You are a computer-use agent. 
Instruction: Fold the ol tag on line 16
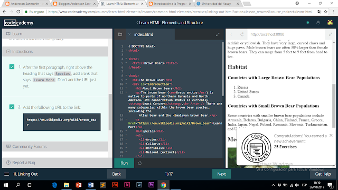(x=126, y=135)
